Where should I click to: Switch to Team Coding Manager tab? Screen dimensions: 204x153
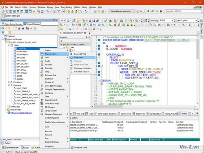[12, 24]
